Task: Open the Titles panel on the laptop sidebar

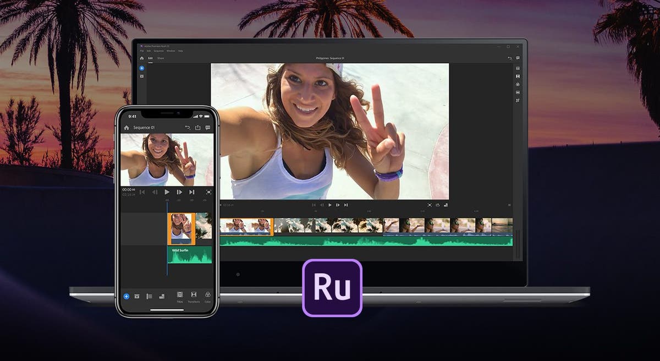Action: tap(518, 68)
